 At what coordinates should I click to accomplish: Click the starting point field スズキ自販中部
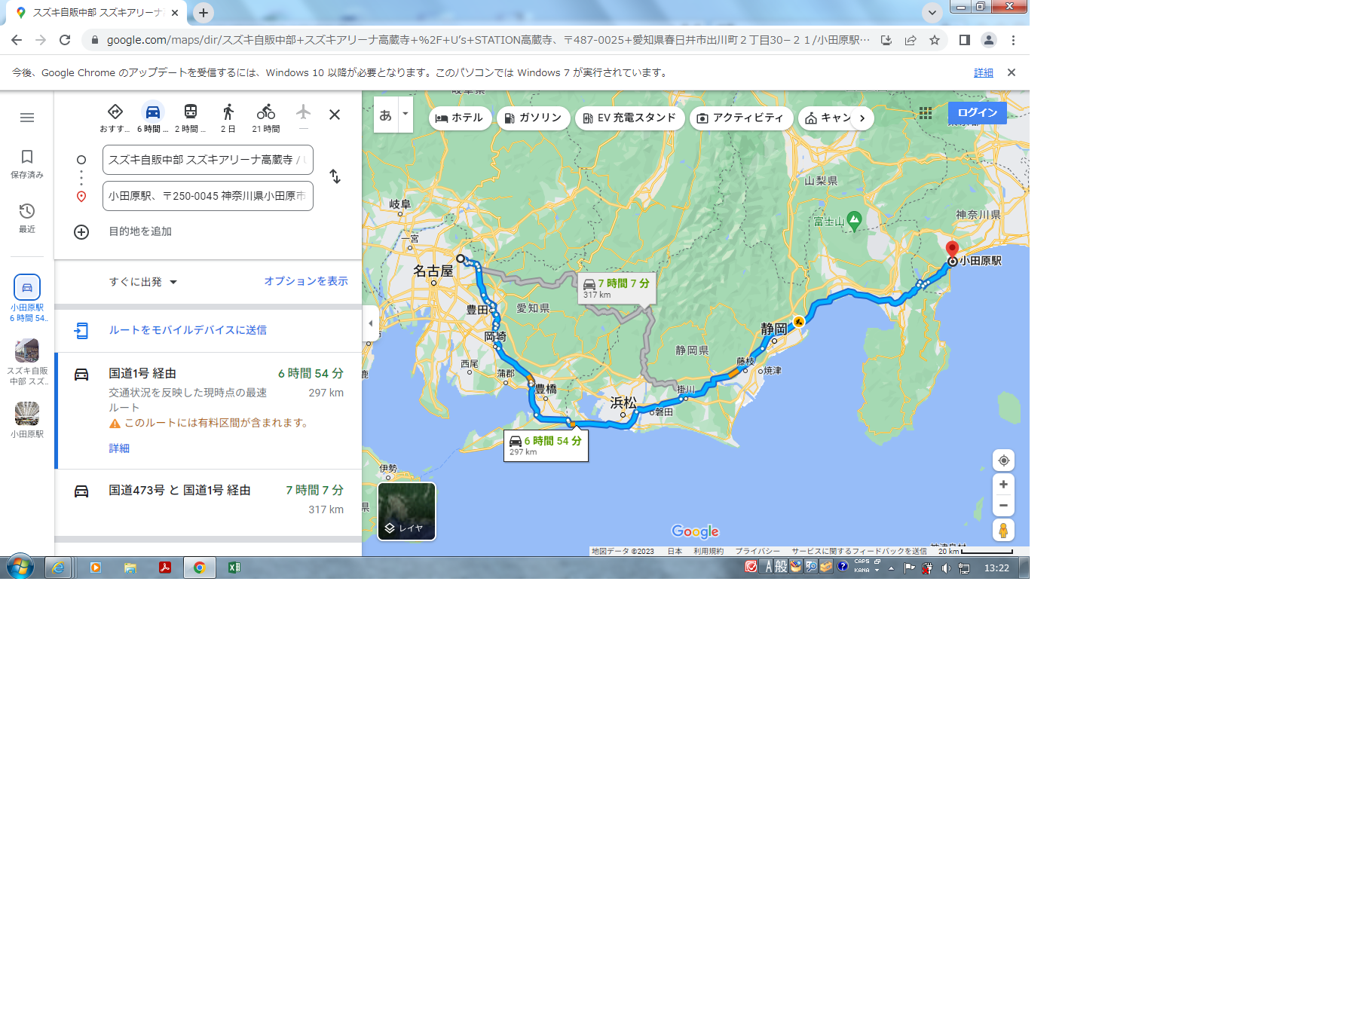[208, 160]
